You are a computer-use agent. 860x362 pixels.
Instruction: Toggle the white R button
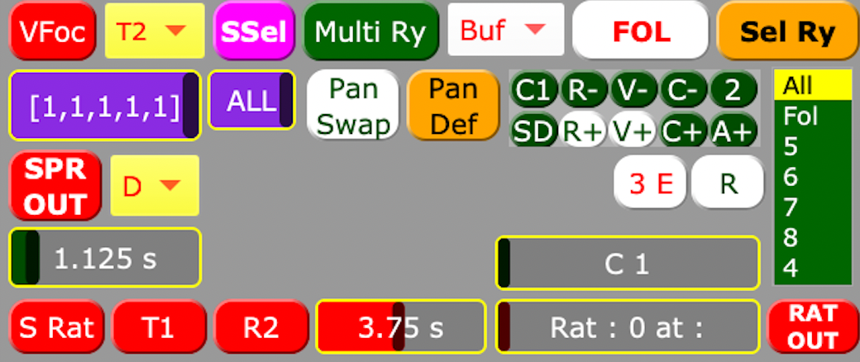pos(727,183)
